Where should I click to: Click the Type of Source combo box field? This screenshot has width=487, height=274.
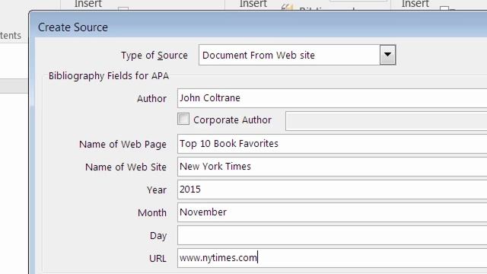coord(297,55)
